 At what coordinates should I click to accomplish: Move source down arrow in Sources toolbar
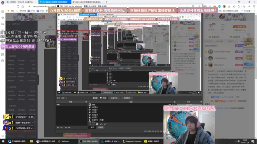point(105,124)
